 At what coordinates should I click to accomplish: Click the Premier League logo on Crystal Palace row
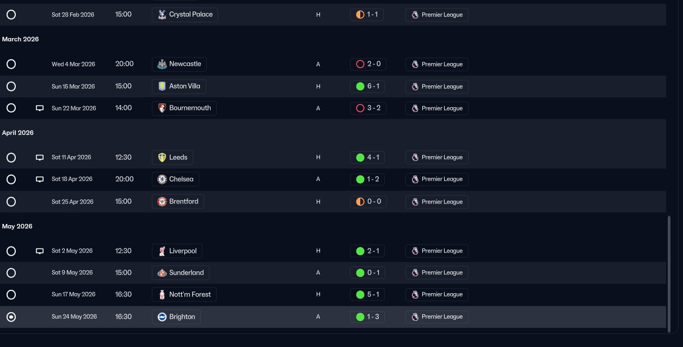[x=415, y=15]
